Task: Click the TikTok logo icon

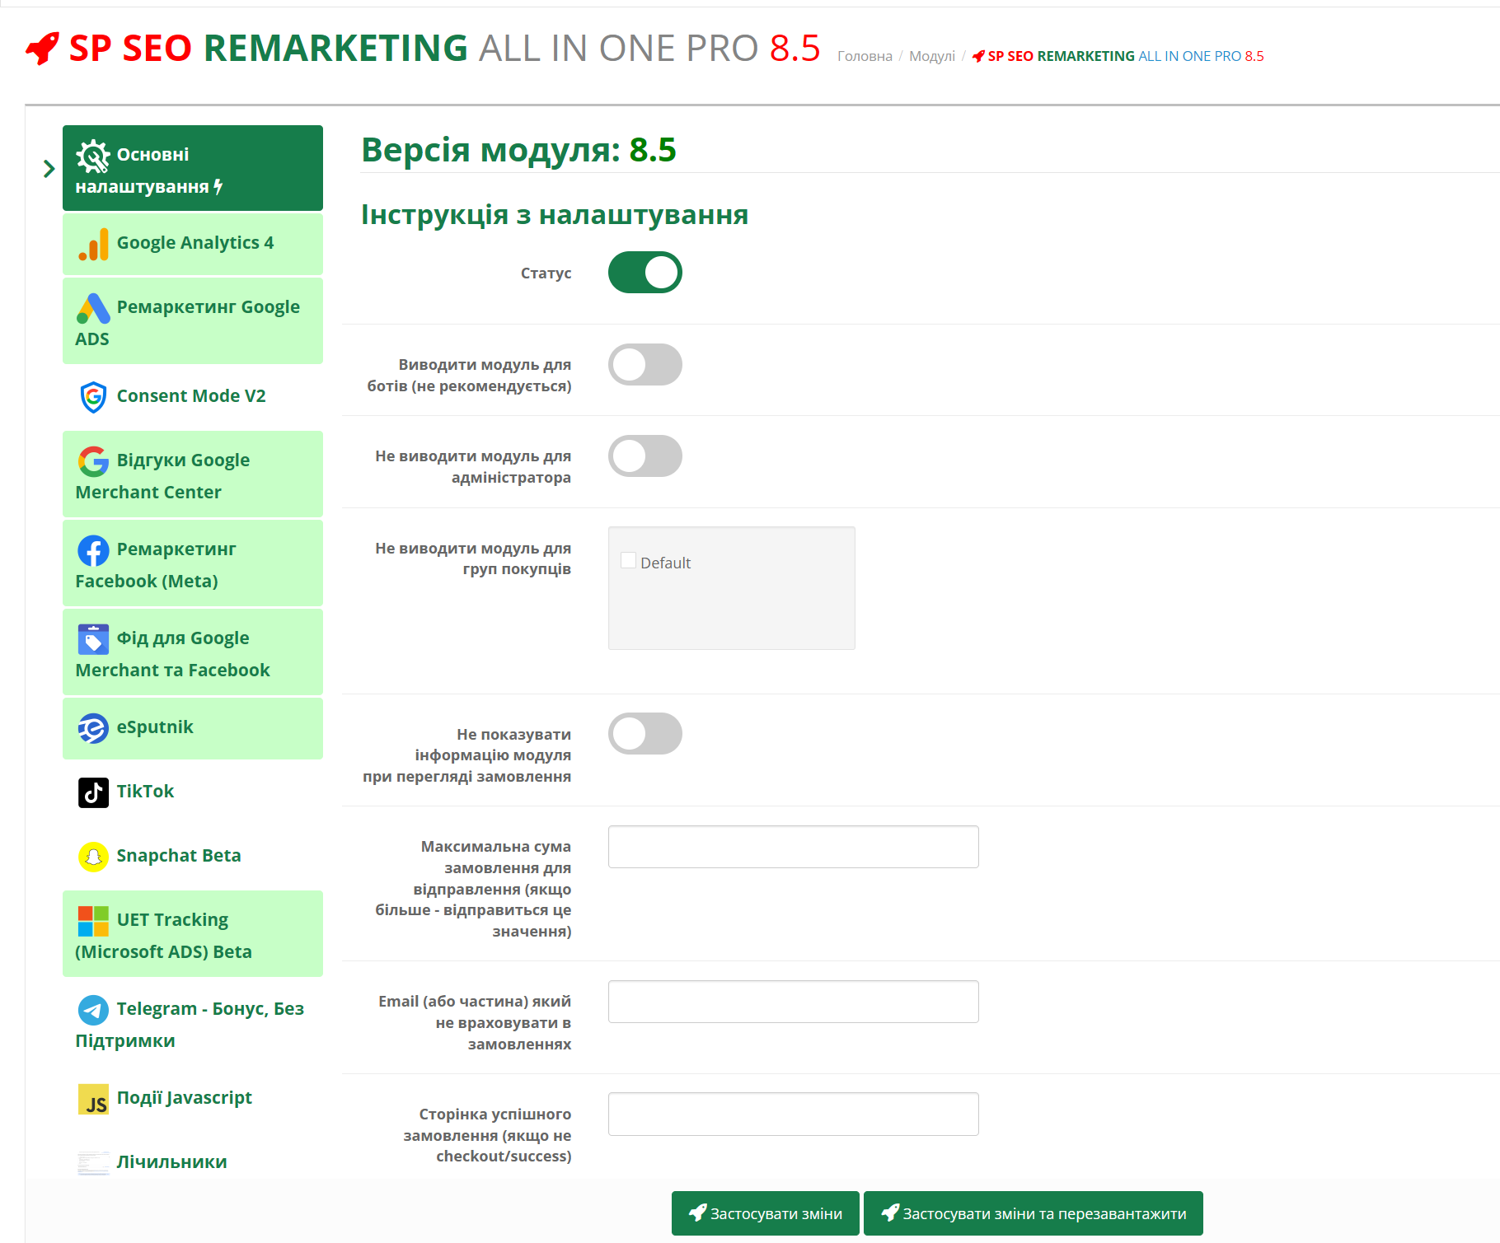Action: tap(93, 792)
